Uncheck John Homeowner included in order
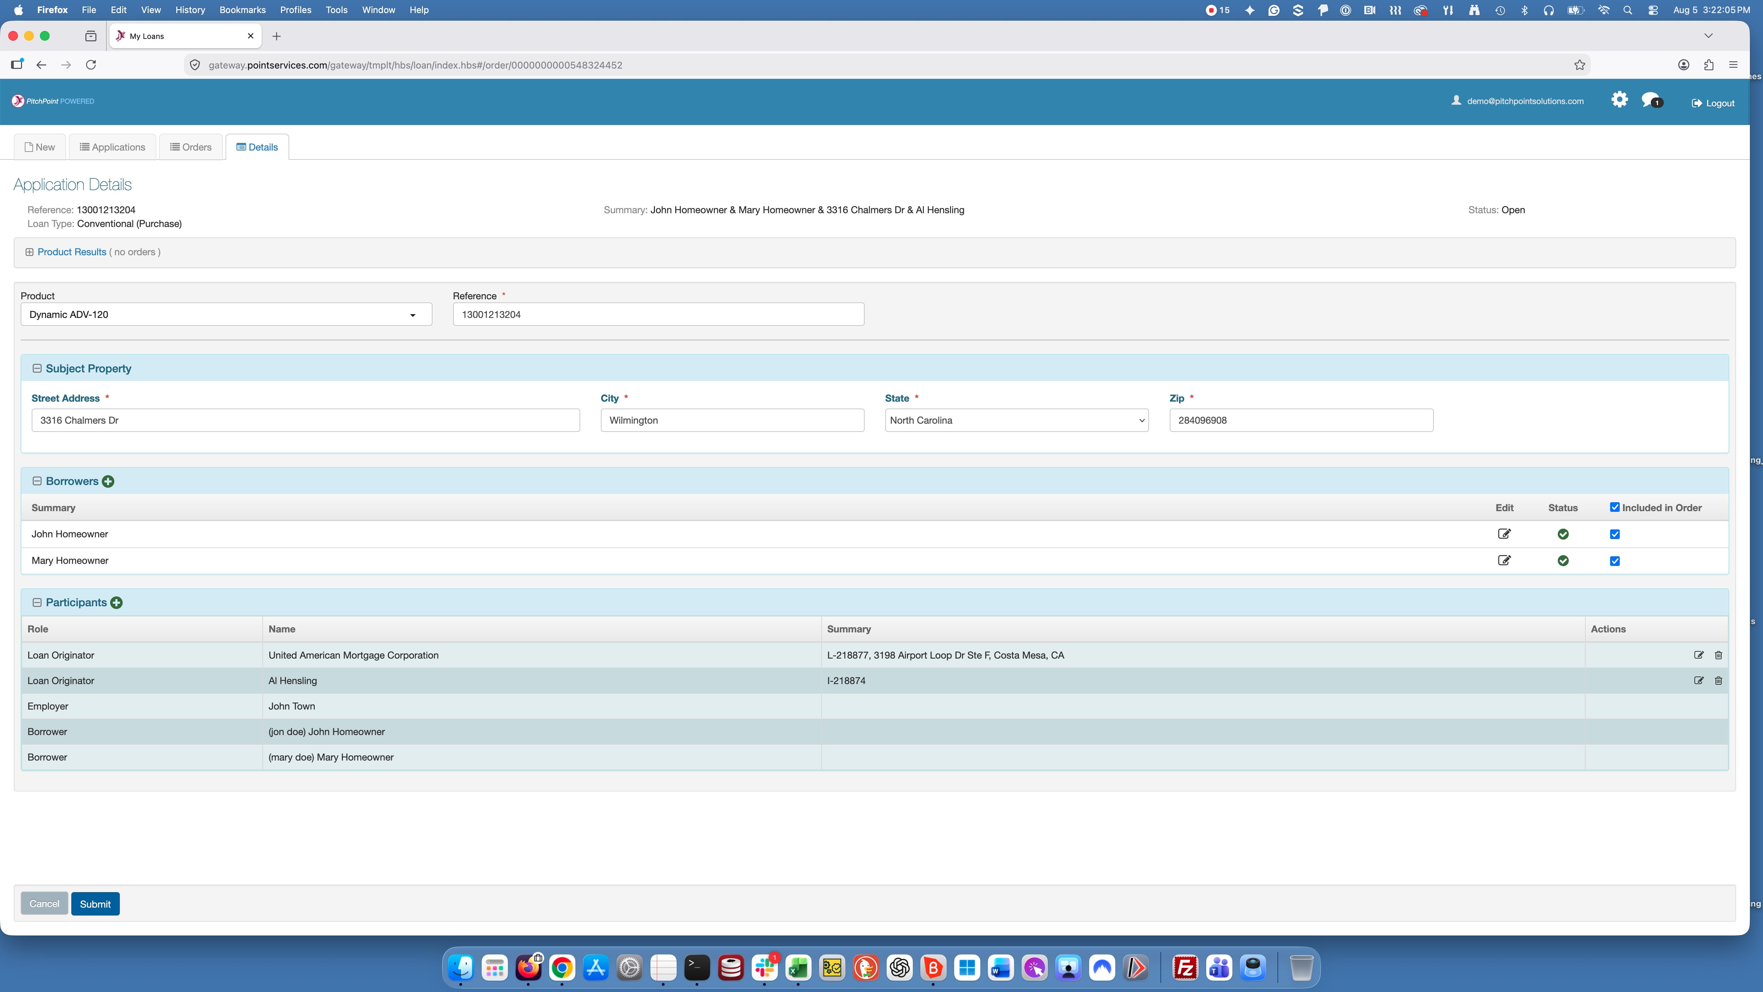 click(x=1615, y=534)
